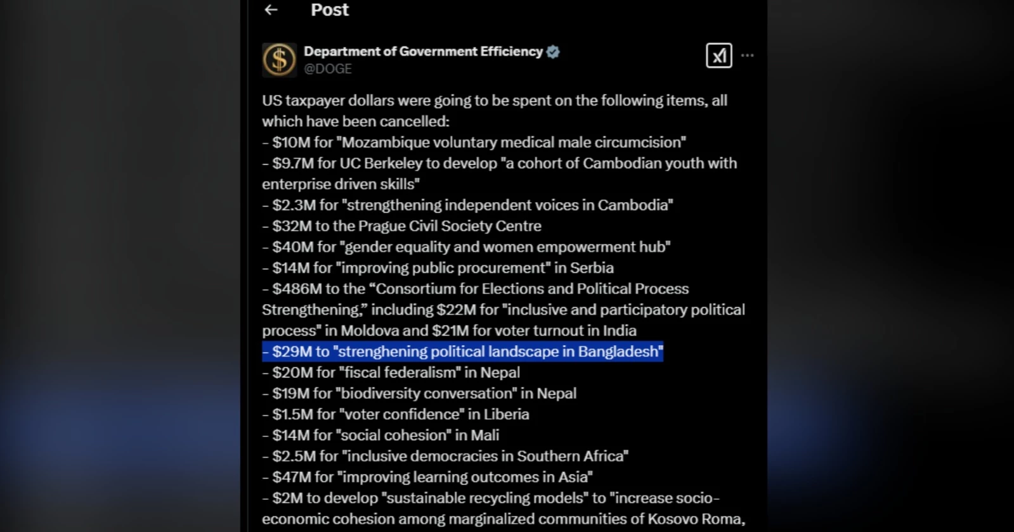Click the "fiscal federalism" in Nepal line
1014x532 pixels.
(391, 372)
